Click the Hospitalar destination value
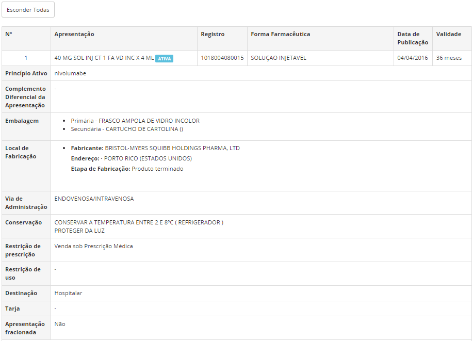 68,293
